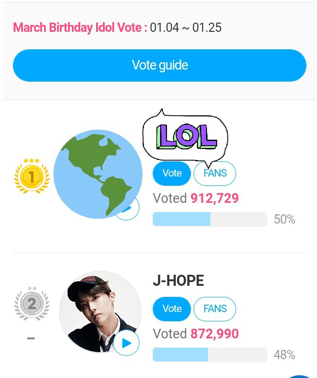Viewport: 317px width, 378px height.
Task: Select the J-HOPE name label
Action: 178,281
